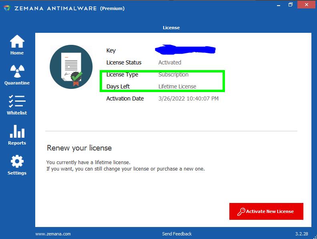This screenshot has height=239, width=317.
Task: Minimize the Zemana AntiMalware window
Action: (x=279, y=5)
